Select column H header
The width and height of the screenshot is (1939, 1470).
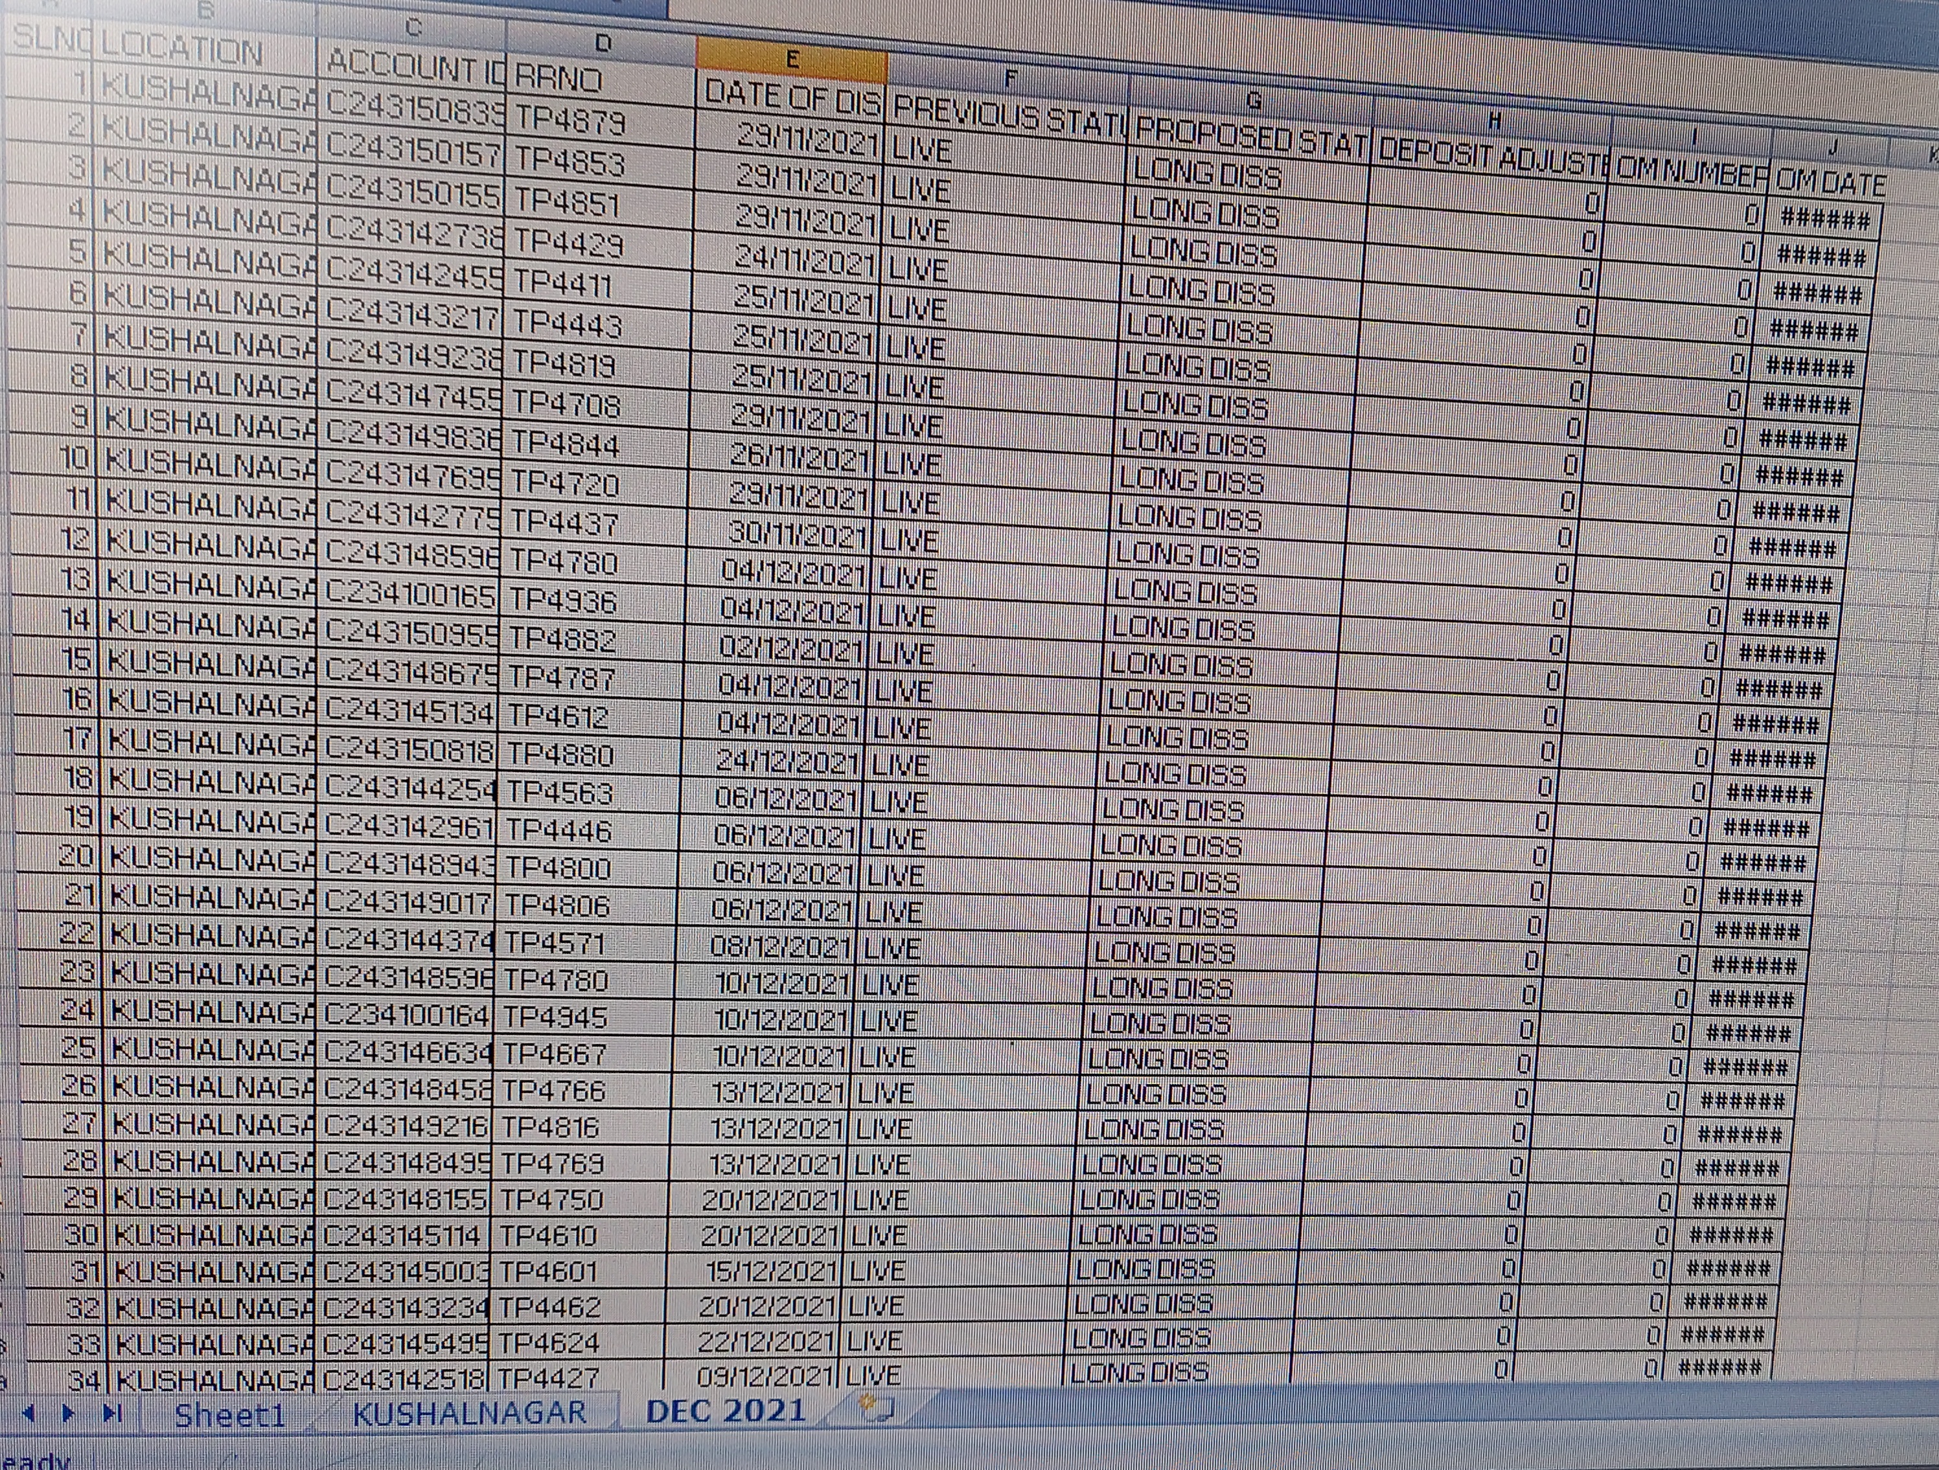[1494, 121]
